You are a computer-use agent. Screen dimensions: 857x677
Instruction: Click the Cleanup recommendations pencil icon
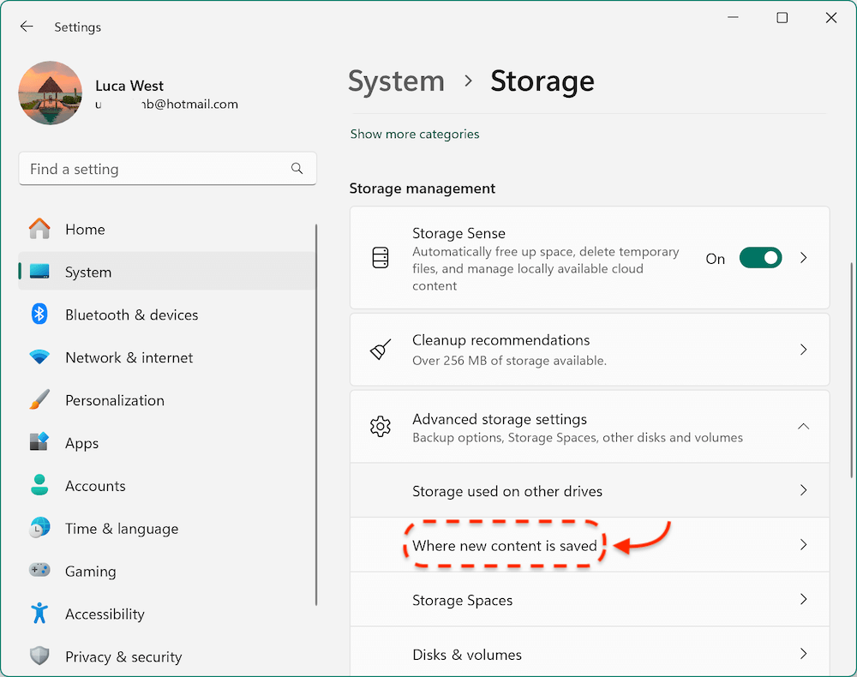[x=381, y=350]
